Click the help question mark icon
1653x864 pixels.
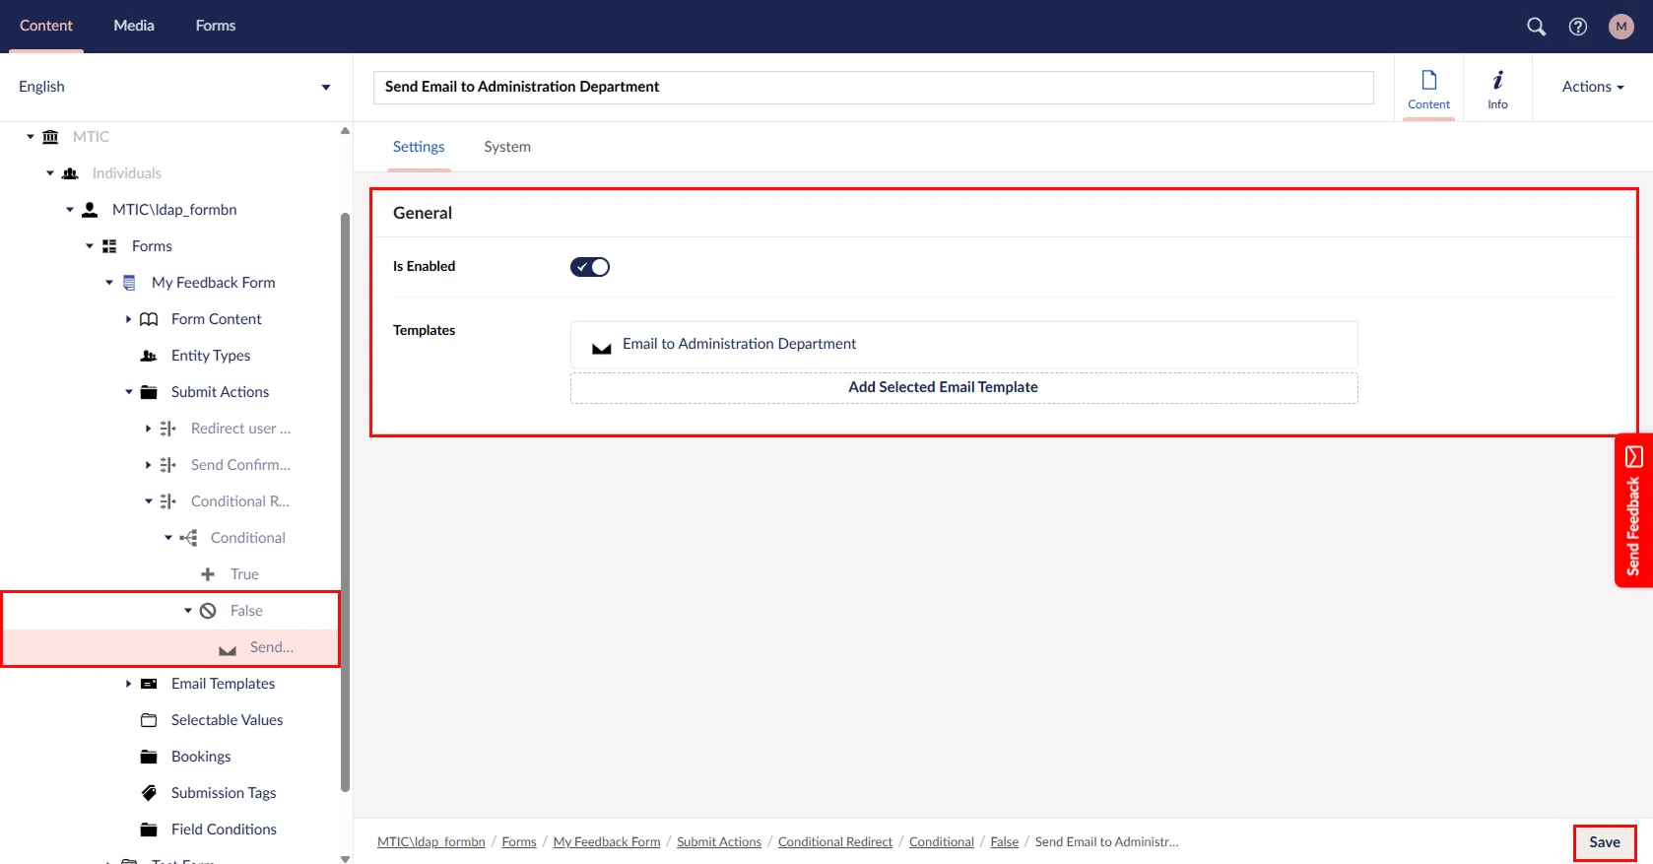[1578, 27]
